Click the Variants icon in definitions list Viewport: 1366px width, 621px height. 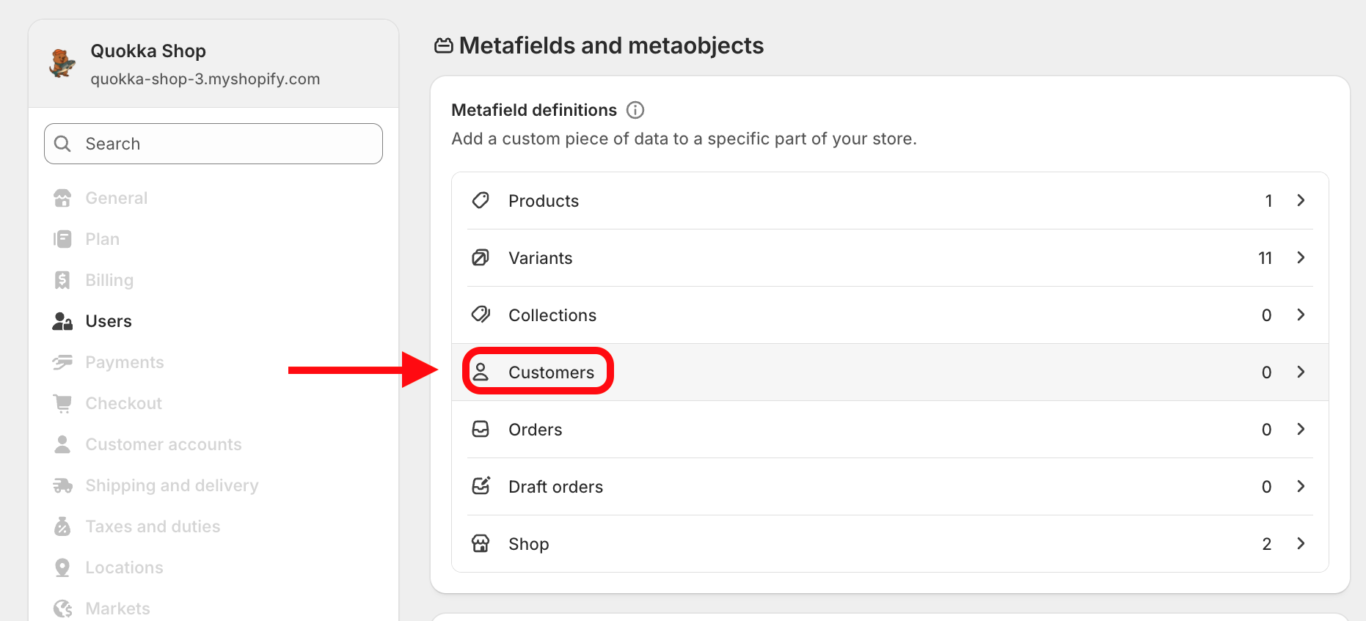[481, 257]
